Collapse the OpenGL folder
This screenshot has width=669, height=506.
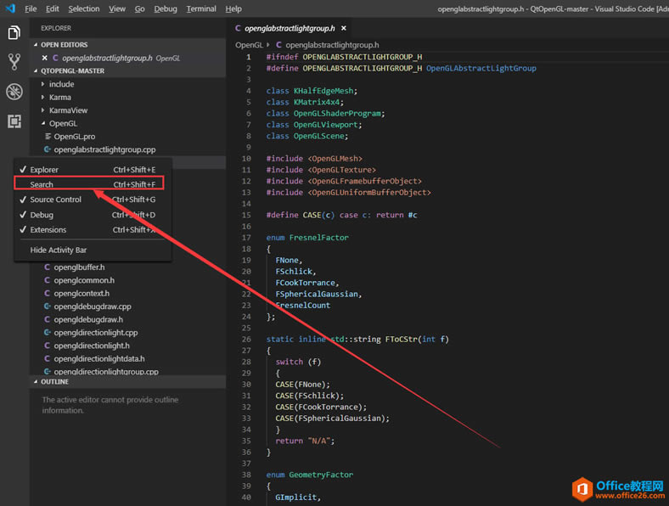pos(42,123)
